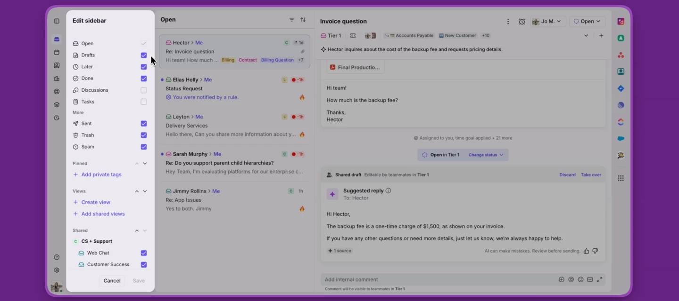Uncheck the Later checkbox
This screenshot has height=301, width=679.
click(144, 67)
